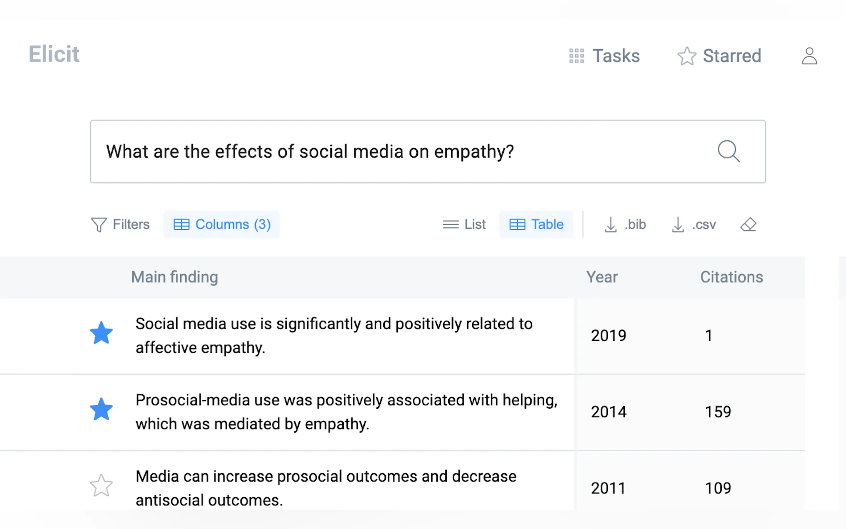Open the Tasks grid menu
This screenshot has width=846, height=529.
pos(604,56)
